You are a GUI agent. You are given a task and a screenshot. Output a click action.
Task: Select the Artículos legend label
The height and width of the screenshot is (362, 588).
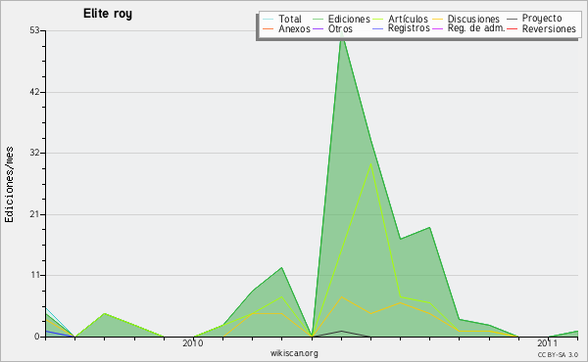pos(408,19)
